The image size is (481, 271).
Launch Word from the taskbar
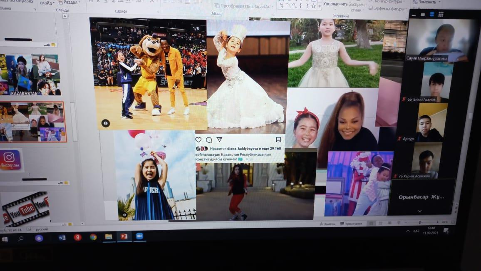click(62, 237)
